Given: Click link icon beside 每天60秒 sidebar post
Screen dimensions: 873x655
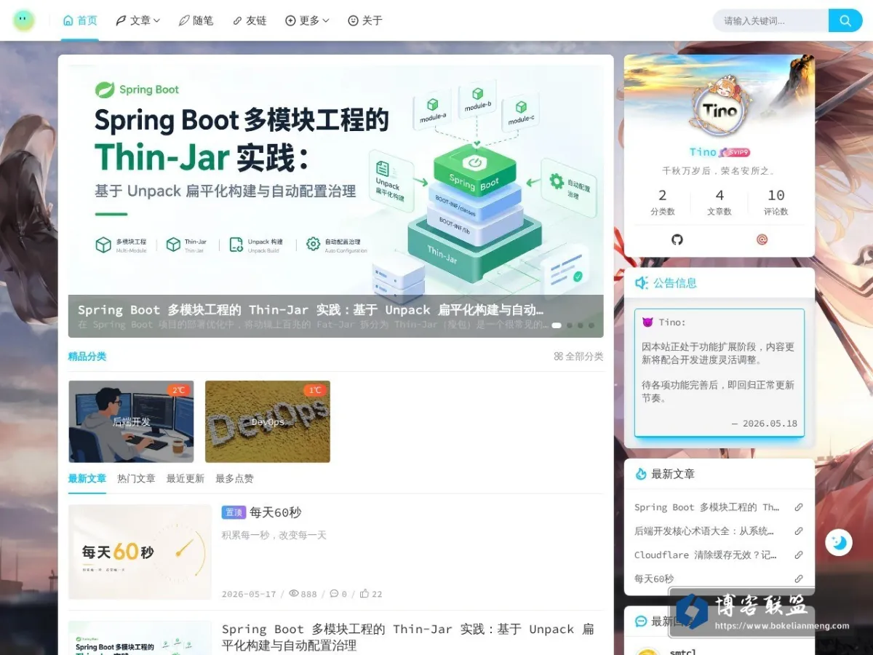Looking at the screenshot, I should click(799, 579).
